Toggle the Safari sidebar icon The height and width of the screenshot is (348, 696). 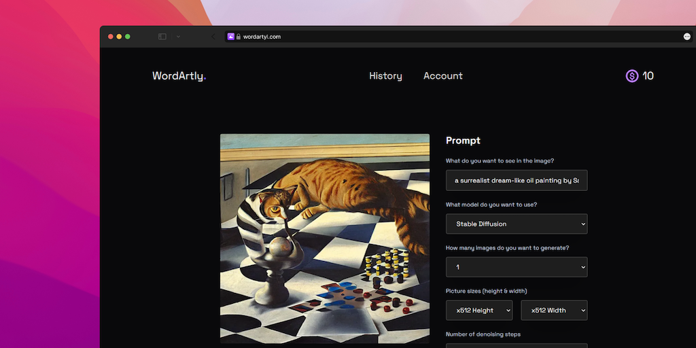[x=162, y=37]
